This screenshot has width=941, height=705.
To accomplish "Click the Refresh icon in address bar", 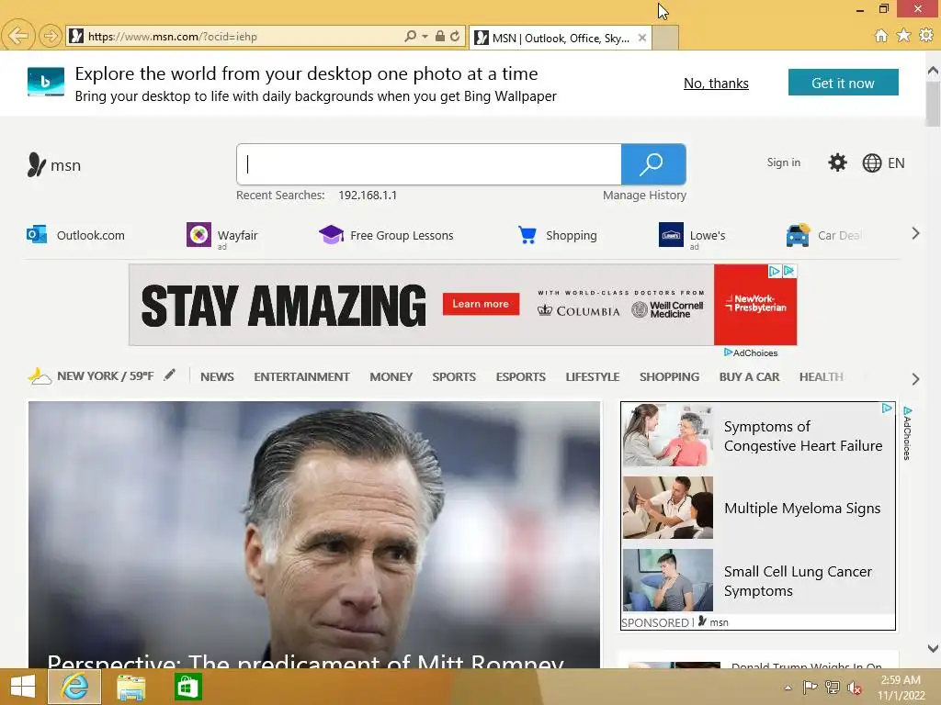I will (455, 36).
